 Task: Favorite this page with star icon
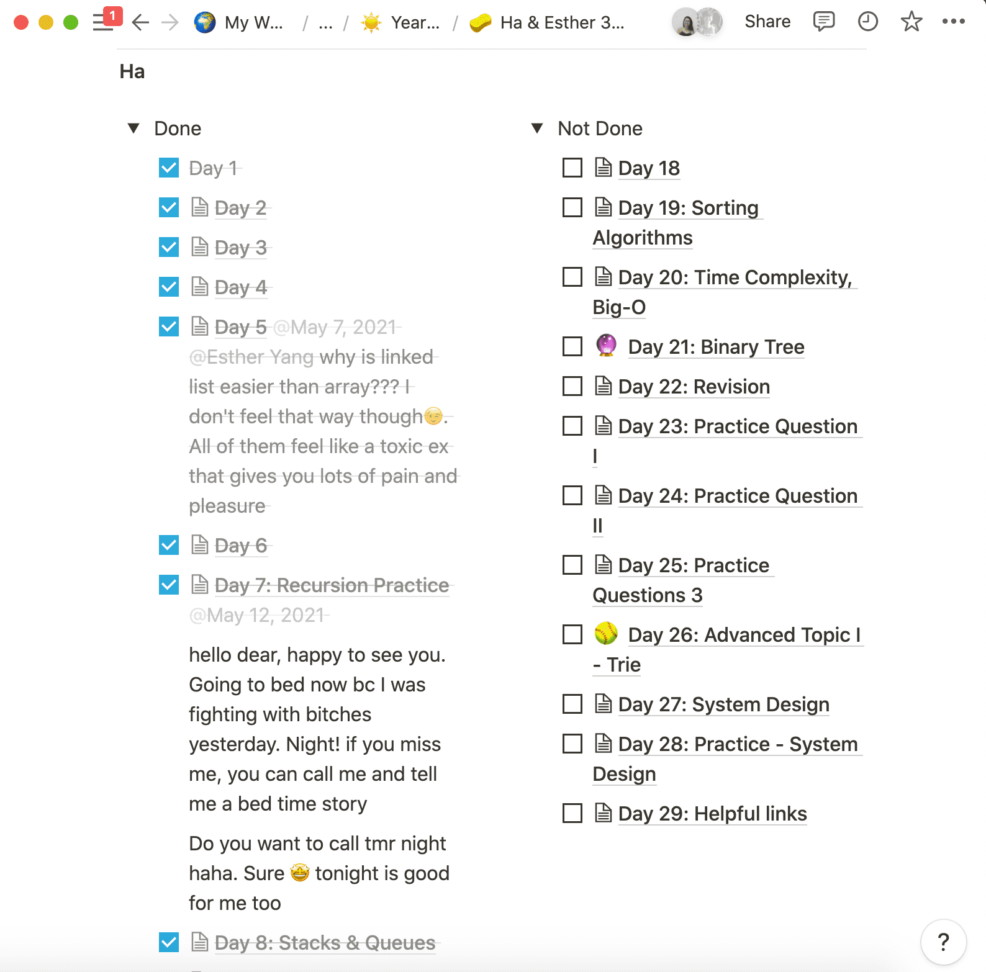click(911, 22)
